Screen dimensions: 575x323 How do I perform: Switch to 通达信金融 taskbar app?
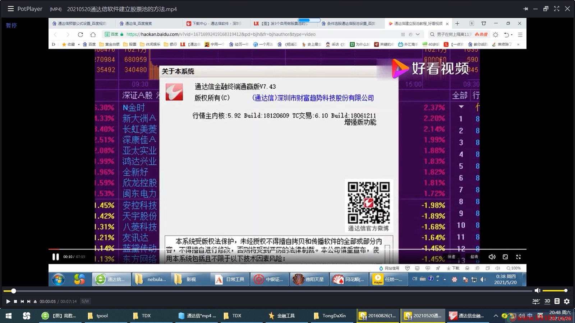[467, 316]
